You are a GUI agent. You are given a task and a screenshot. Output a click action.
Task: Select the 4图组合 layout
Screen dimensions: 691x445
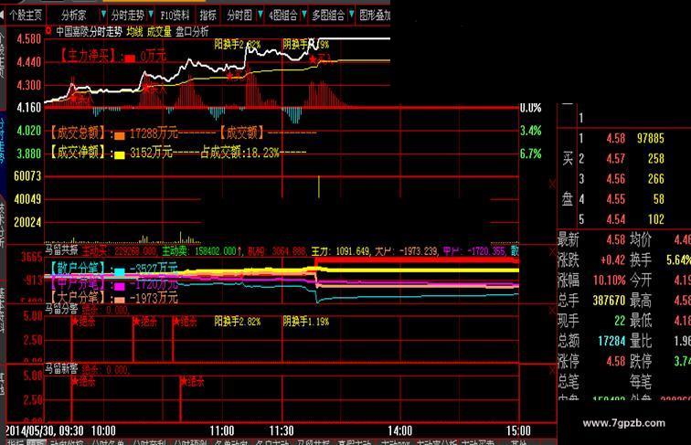pyautogui.click(x=283, y=16)
